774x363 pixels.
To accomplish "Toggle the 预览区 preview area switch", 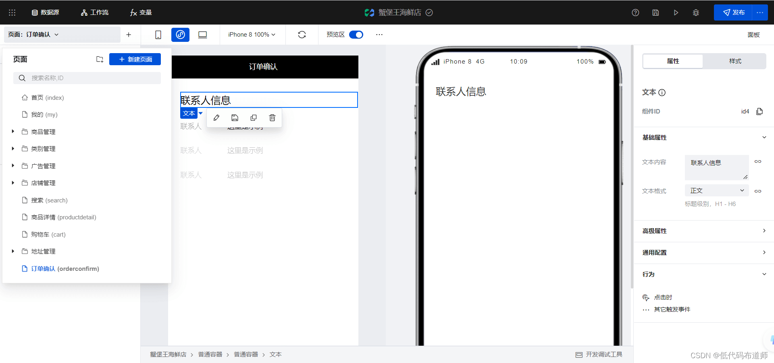I will (x=356, y=35).
